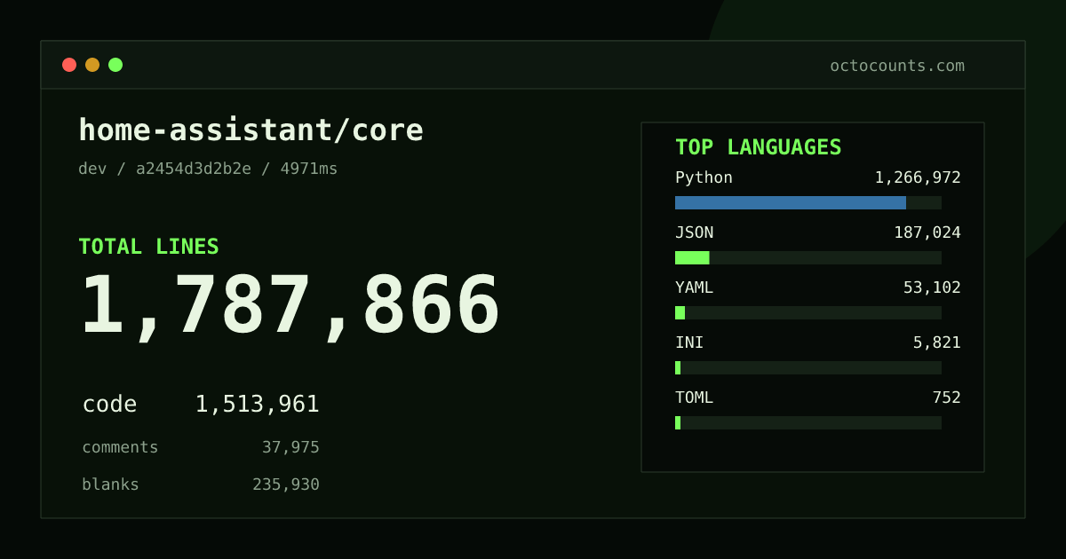Click the INI language label
The height and width of the screenshot is (559, 1066).
(x=689, y=342)
